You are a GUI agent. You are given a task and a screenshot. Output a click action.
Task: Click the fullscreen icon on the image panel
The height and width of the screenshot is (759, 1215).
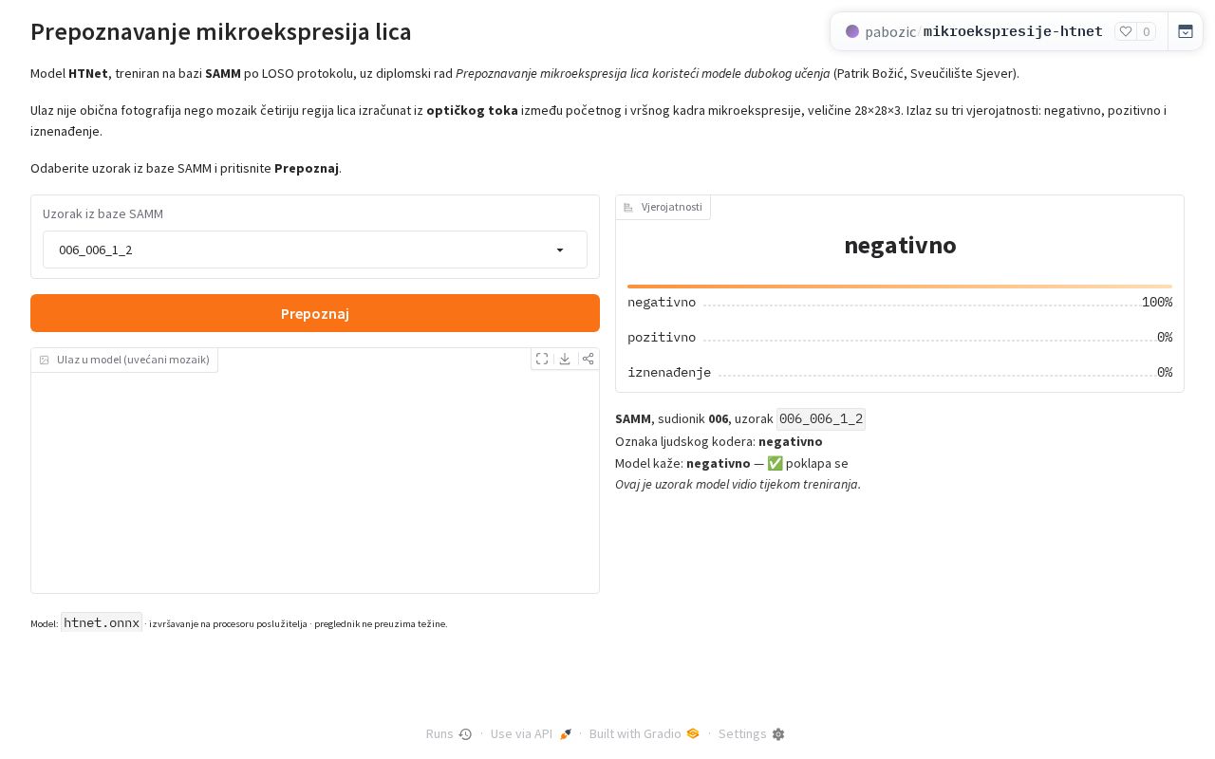click(x=542, y=359)
